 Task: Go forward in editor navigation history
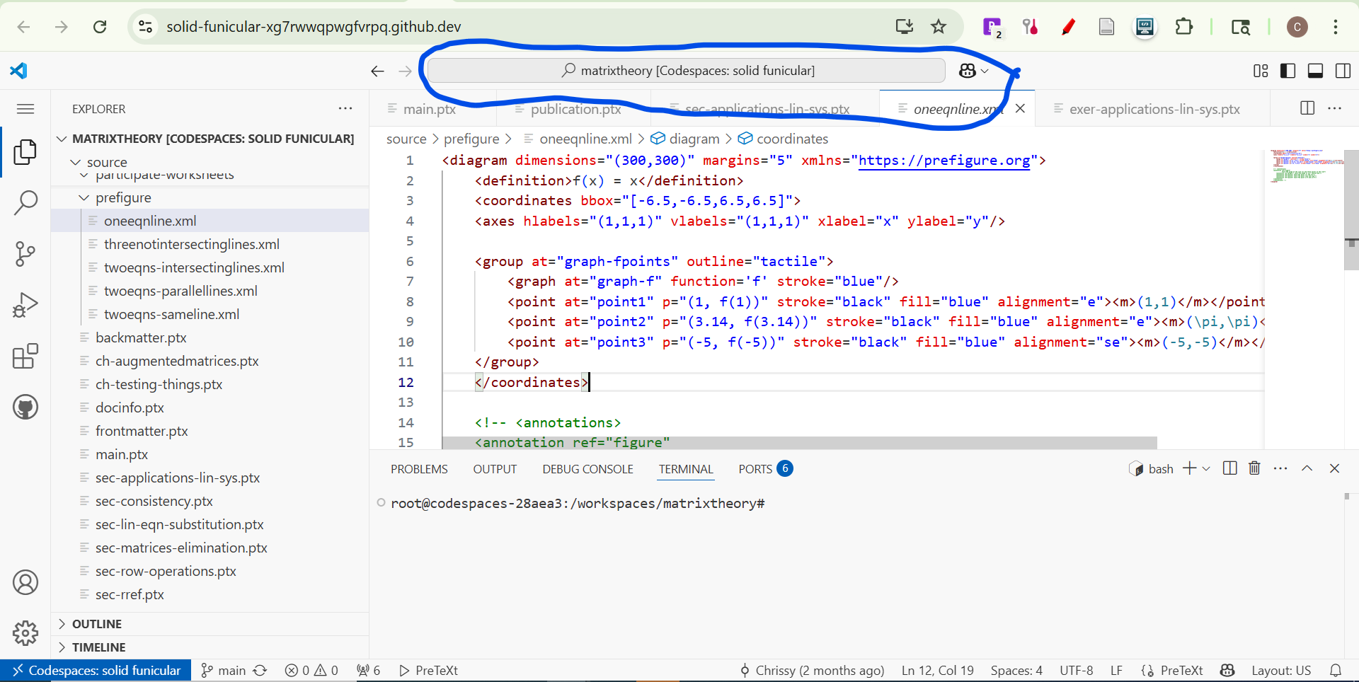405,71
